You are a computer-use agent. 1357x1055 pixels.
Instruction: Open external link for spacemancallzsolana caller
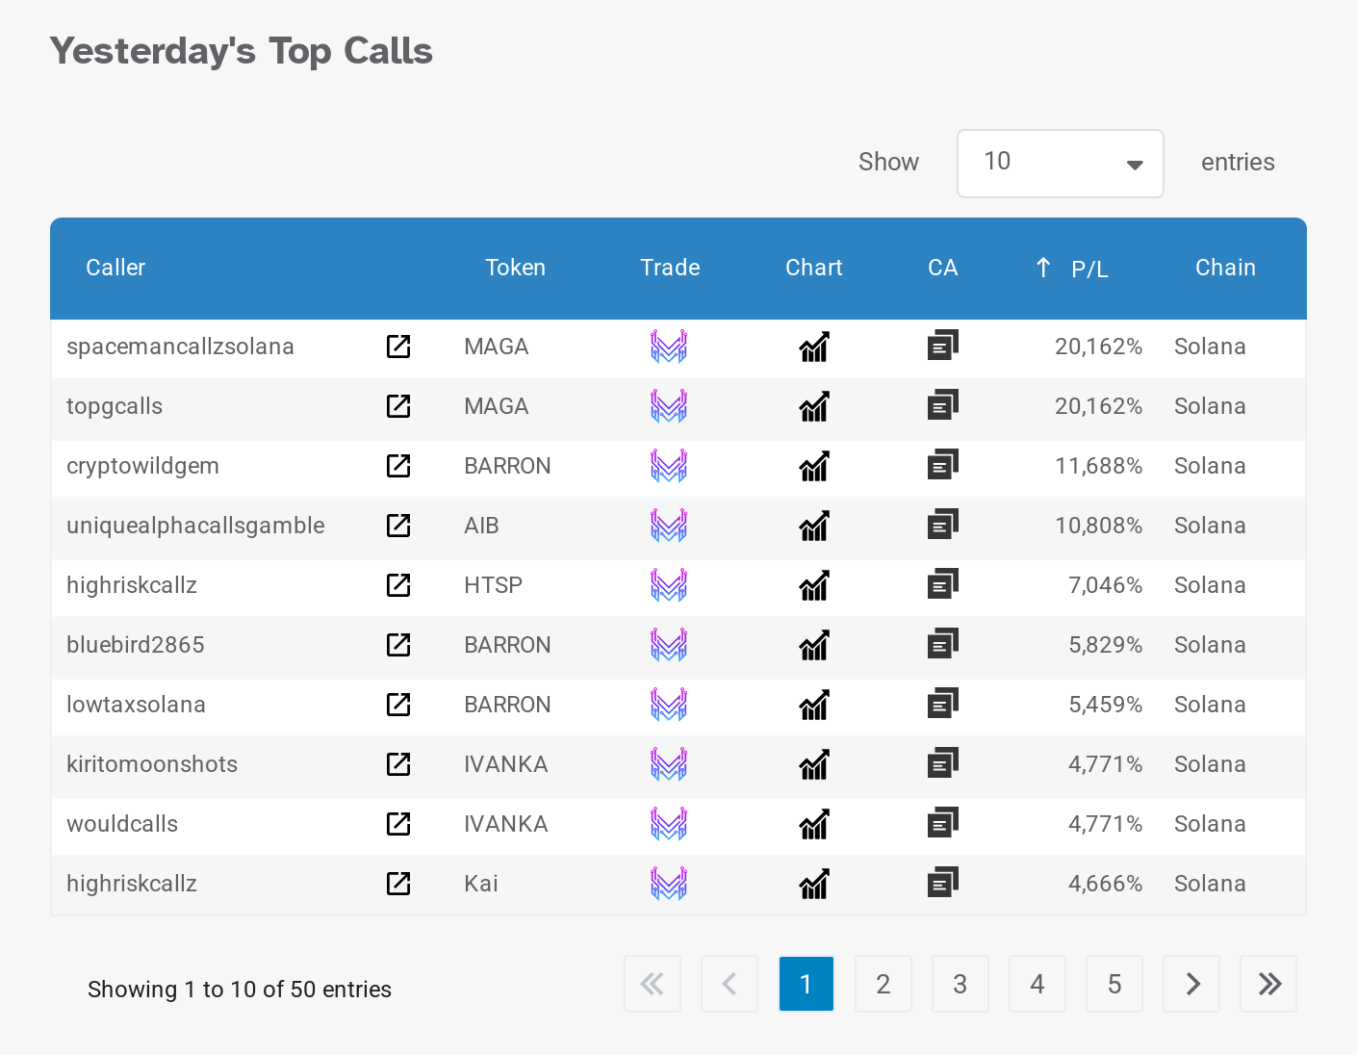(x=398, y=347)
